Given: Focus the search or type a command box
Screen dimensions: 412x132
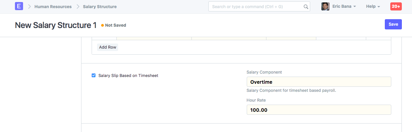Looking at the screenshot, I should pos(259,6).
